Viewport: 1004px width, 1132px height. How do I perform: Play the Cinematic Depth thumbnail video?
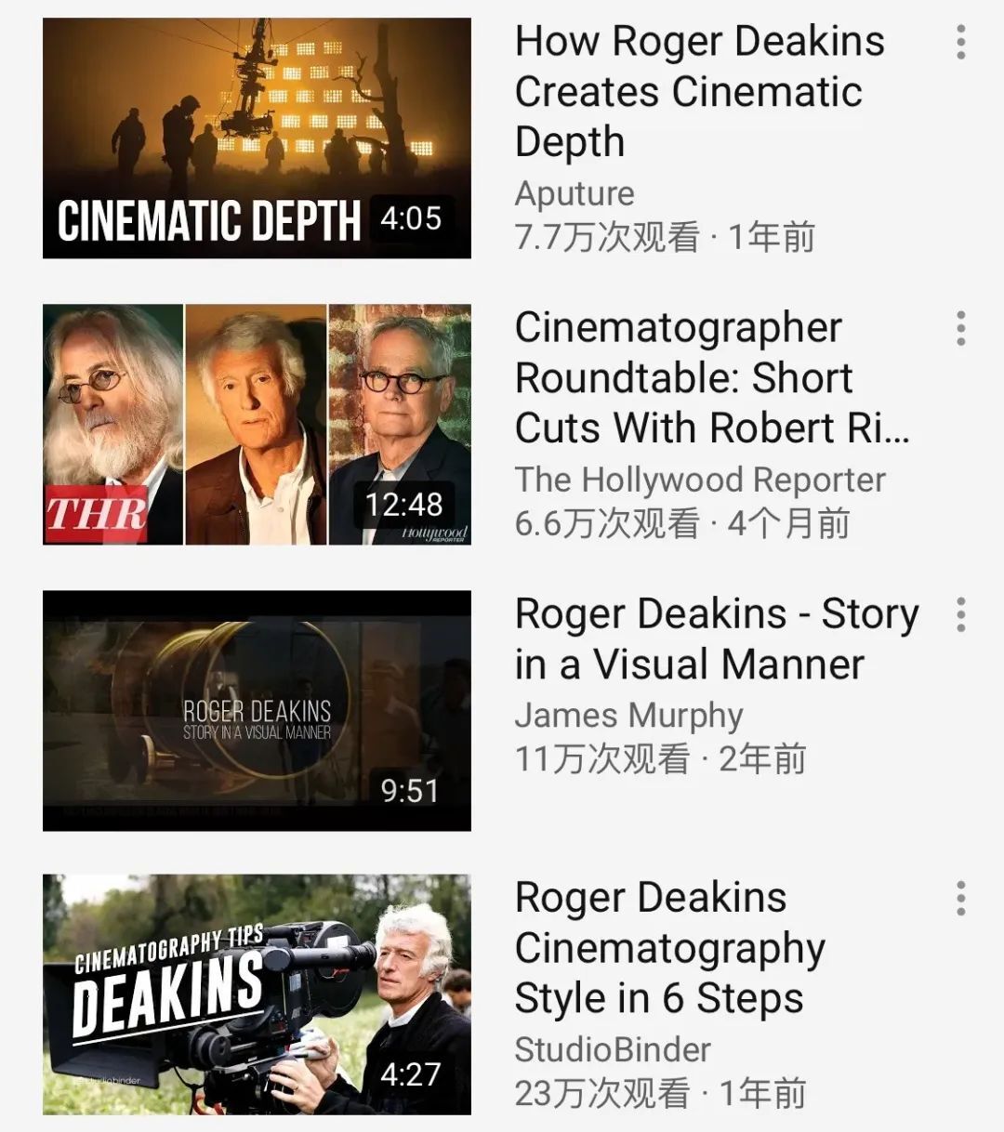pos(257,121)
